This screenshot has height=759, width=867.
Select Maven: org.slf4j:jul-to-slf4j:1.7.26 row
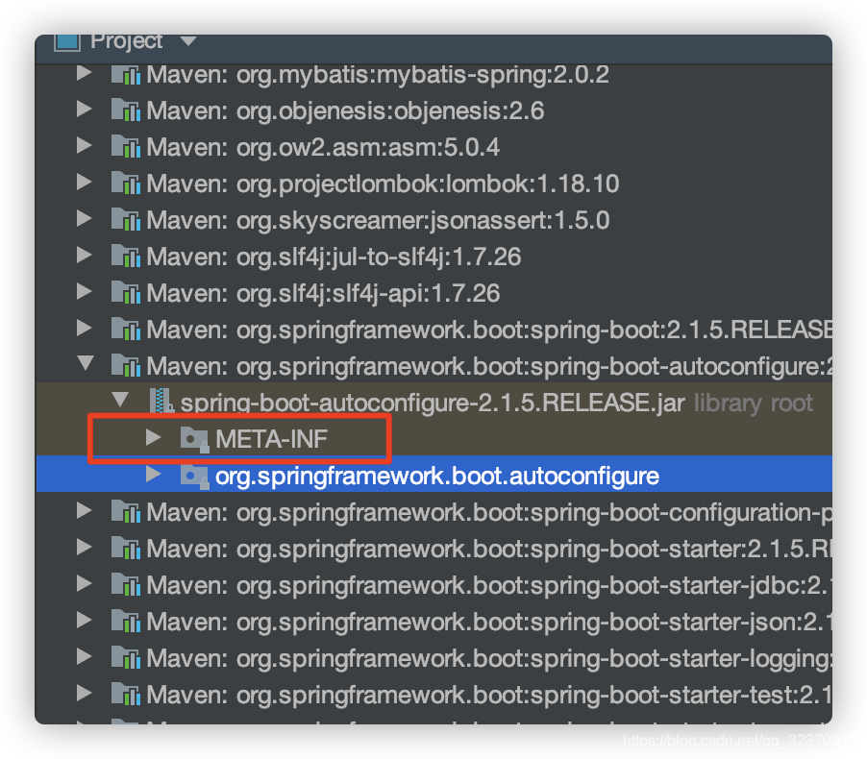click(x=434, y=257)
